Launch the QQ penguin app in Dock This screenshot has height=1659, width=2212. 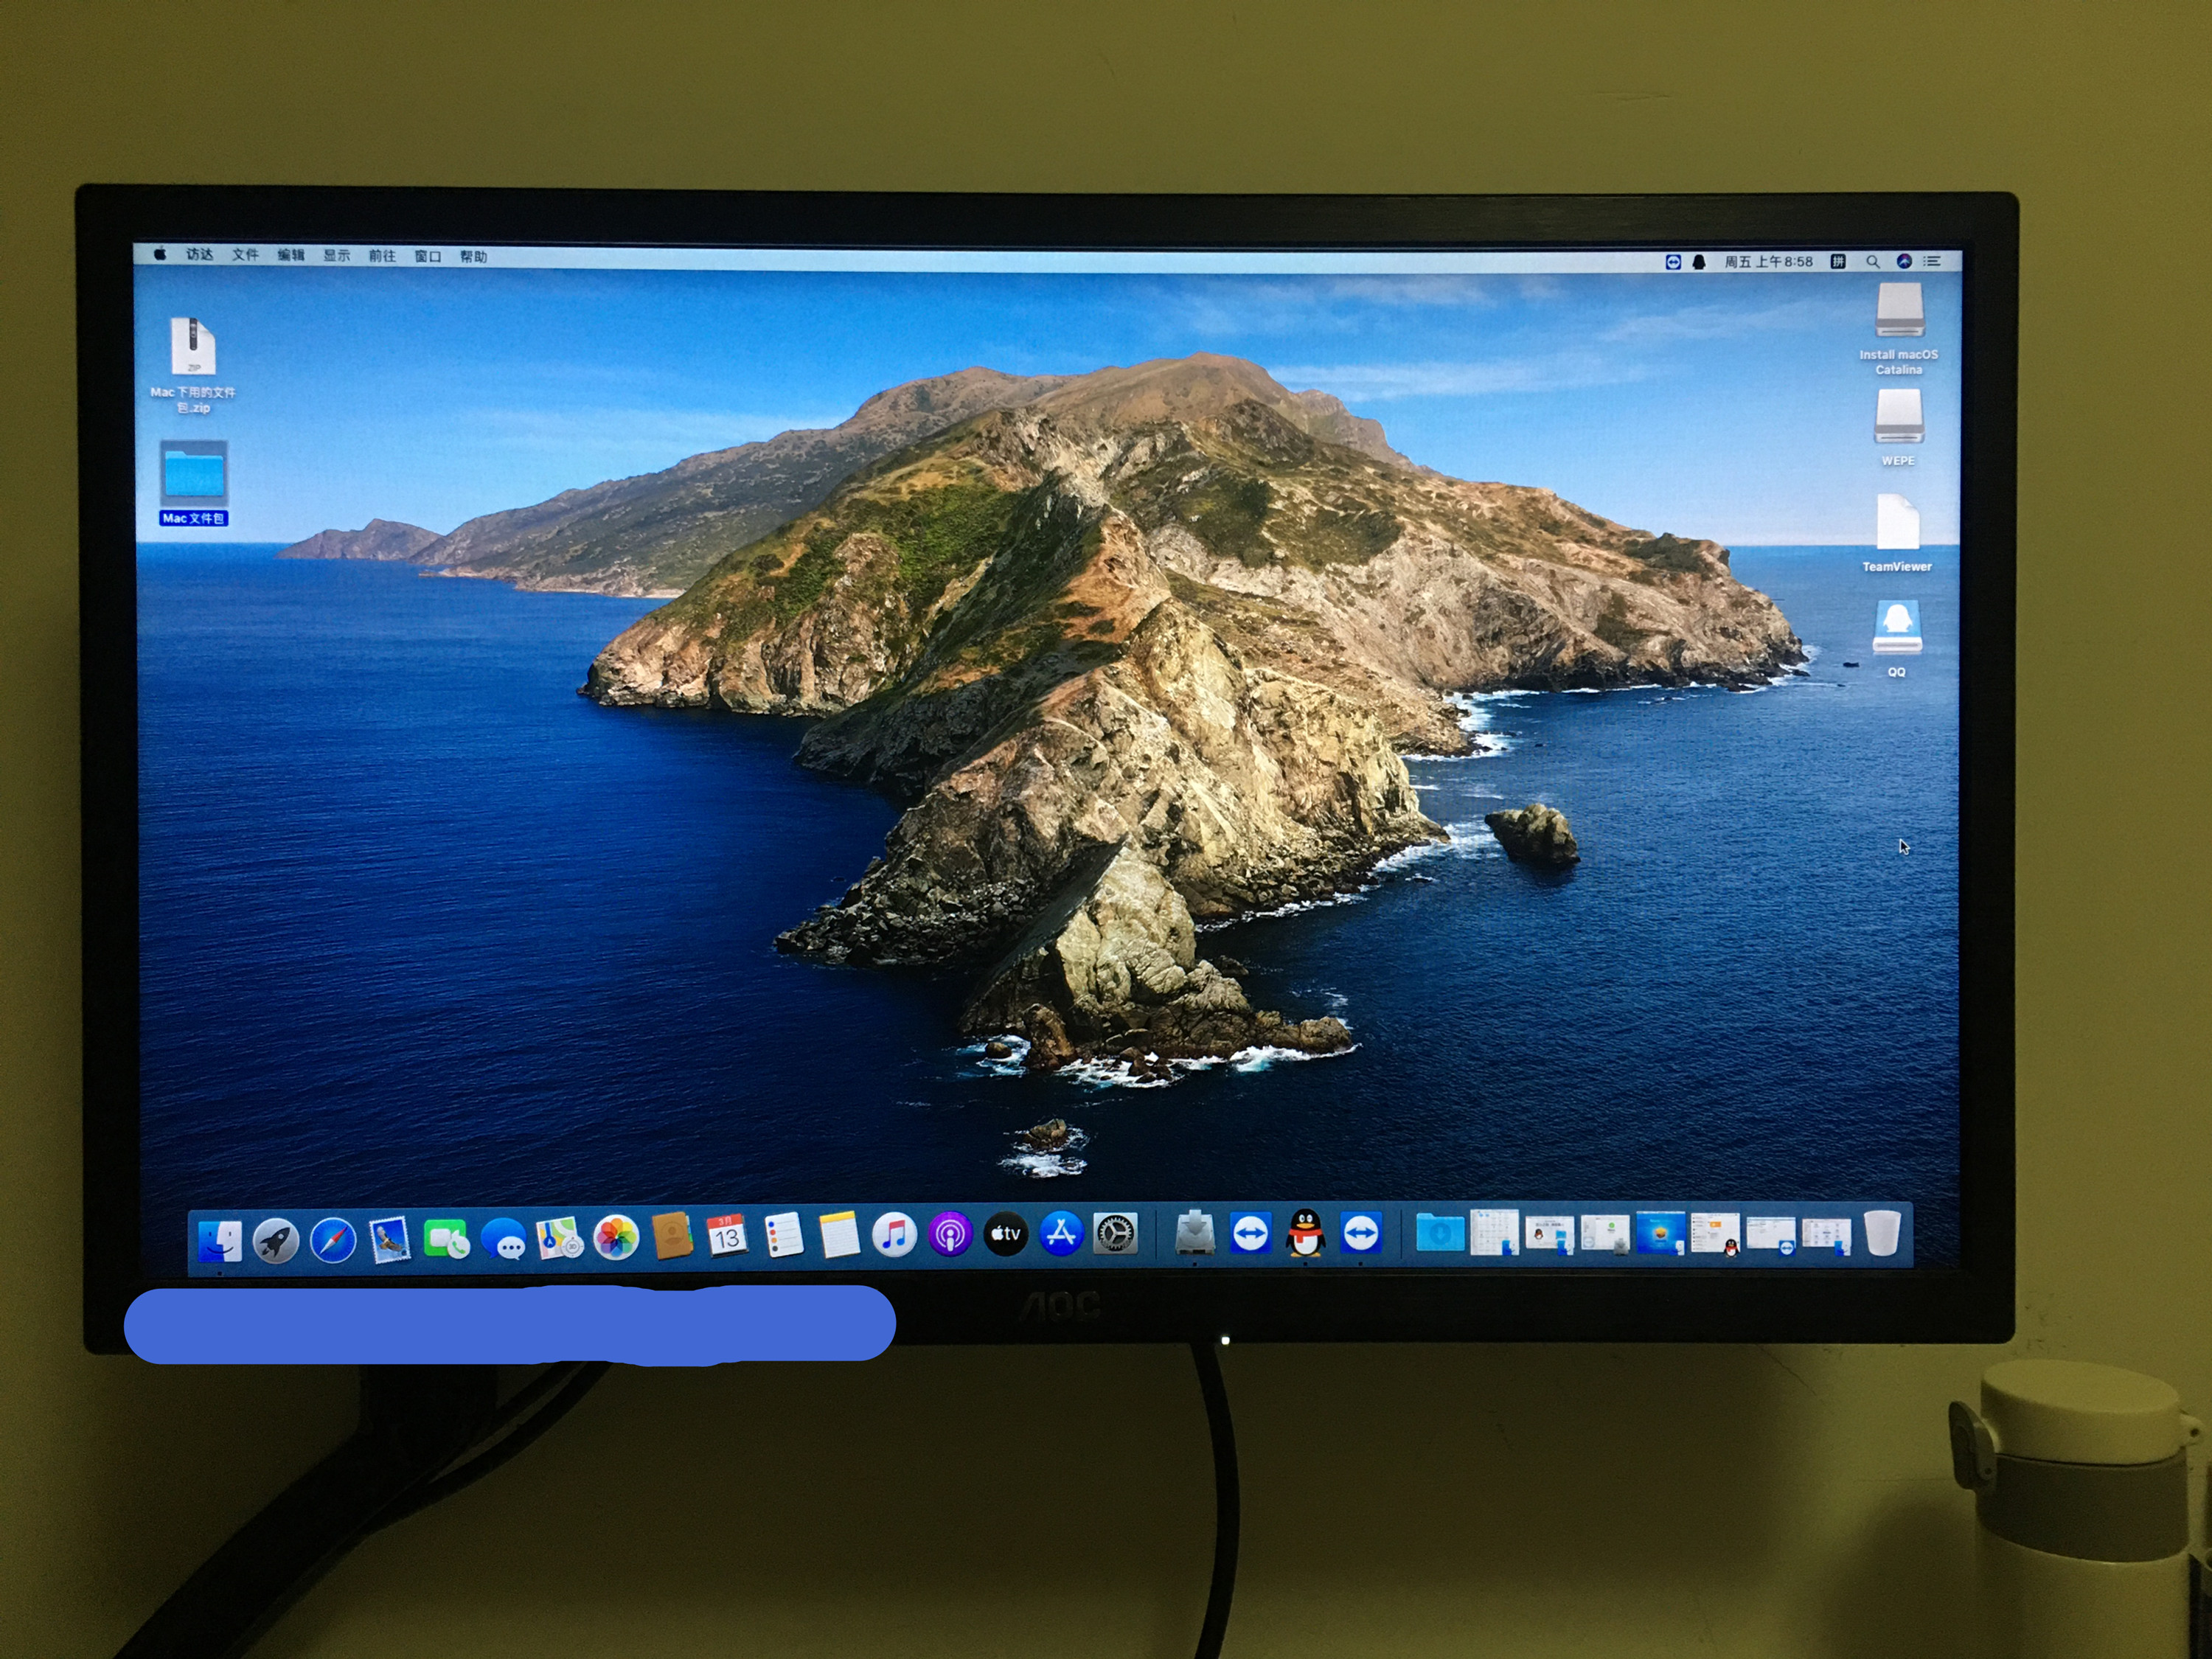click(x=1305, y=1233)
